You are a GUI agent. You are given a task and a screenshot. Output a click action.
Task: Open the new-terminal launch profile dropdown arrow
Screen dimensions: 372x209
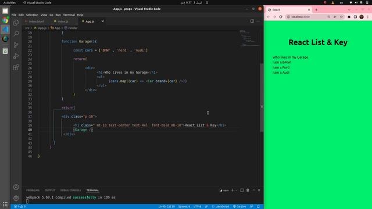pyautogui.click(x=237, y=190)
